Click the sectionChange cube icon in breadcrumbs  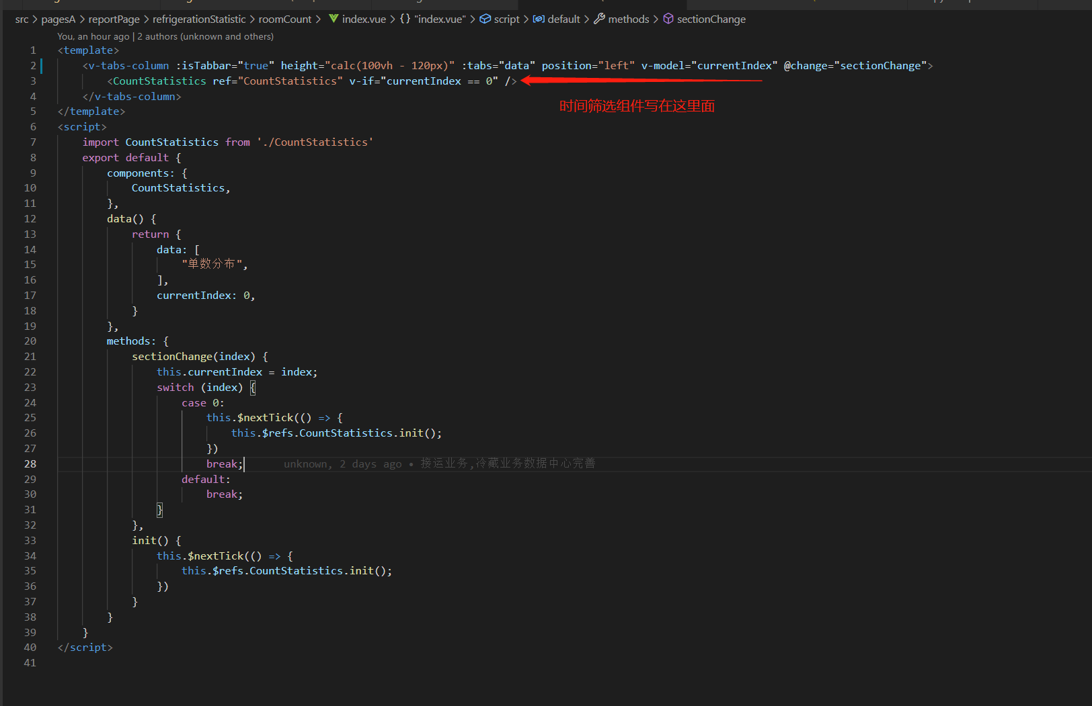[x=668, y=19]
